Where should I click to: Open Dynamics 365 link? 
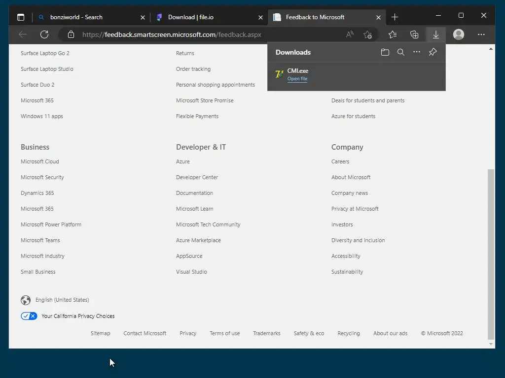[37, 193]
